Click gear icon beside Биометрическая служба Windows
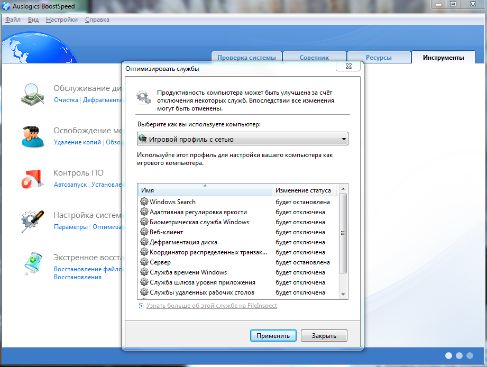Viewport: 487px width, 367px height. [144, 222]
